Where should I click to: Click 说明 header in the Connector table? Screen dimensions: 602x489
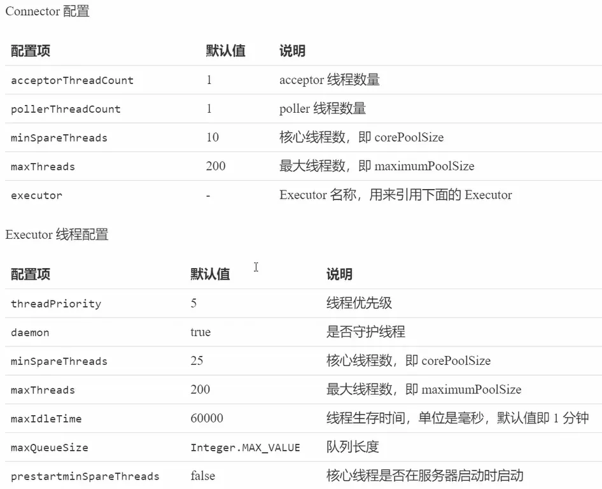[x=292, y=51]
